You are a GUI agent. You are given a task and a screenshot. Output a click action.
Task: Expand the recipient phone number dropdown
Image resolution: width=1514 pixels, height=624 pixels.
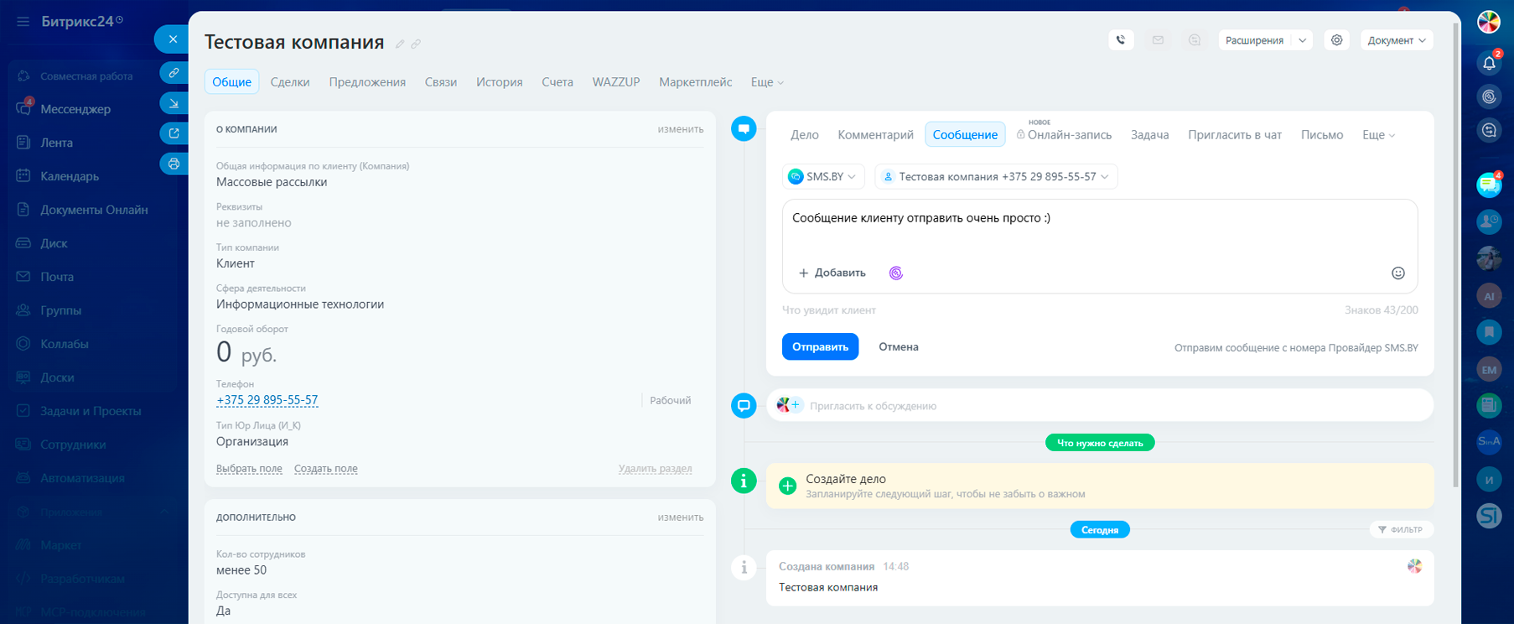[x=996, y=177]
